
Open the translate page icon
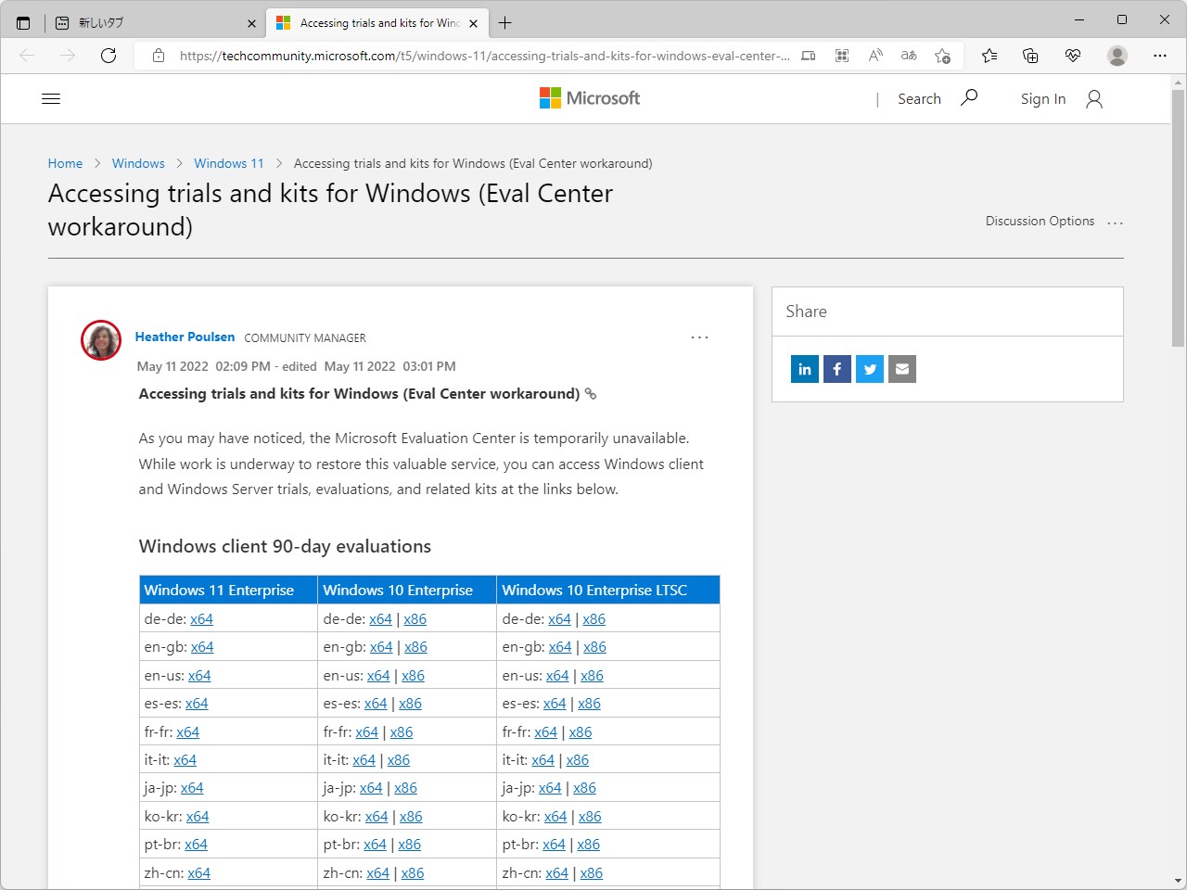coord(909,56)
